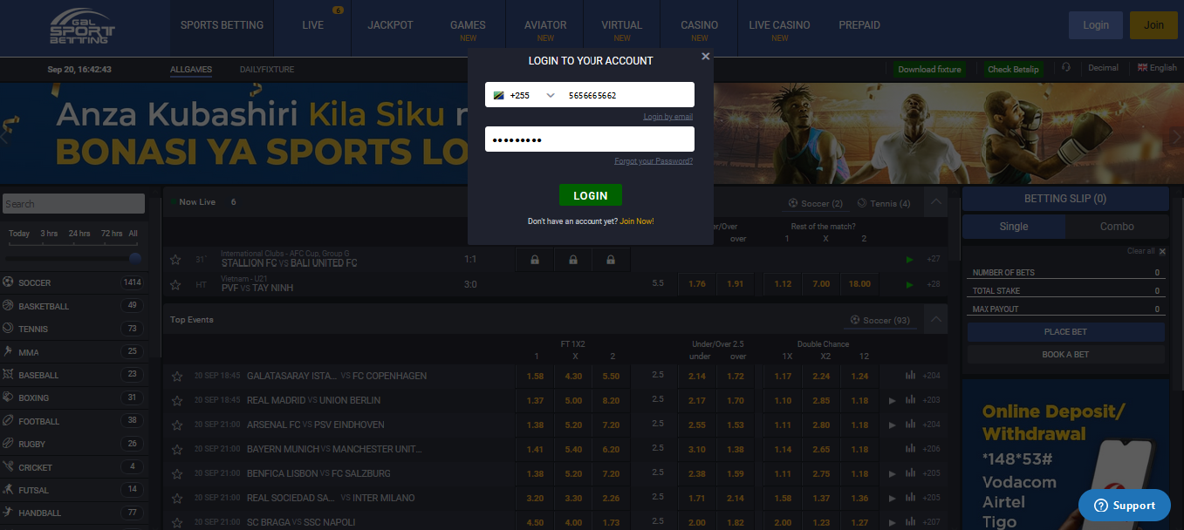The height and width of the screenshot is (530, 1184).
Task: Favorite the PVF vs Tay Ninh match star
Action: 175,284
